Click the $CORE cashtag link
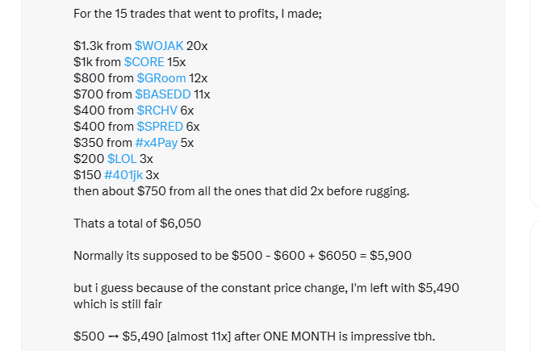The image size is (540, 351). [x=144, y=61]
